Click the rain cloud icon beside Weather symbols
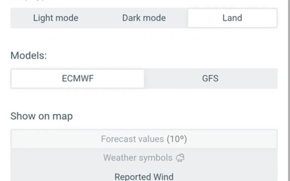 tap(180, 158)
